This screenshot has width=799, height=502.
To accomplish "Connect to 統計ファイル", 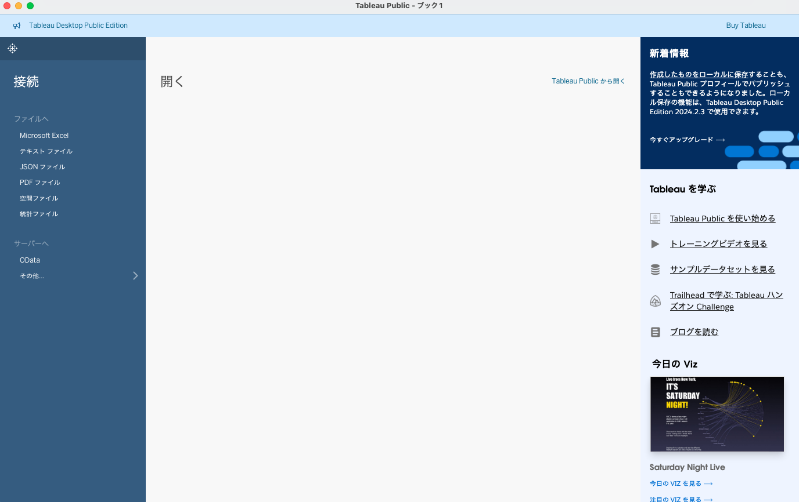I will 39,214.
